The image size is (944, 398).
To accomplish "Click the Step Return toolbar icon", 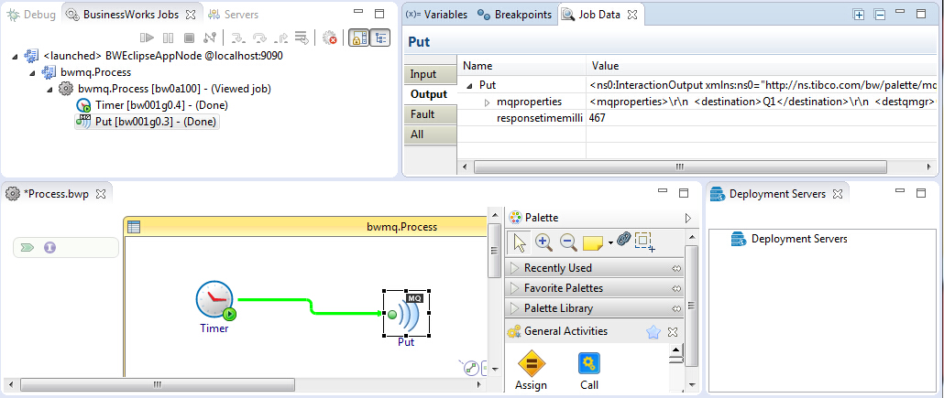I will (280, 38).
